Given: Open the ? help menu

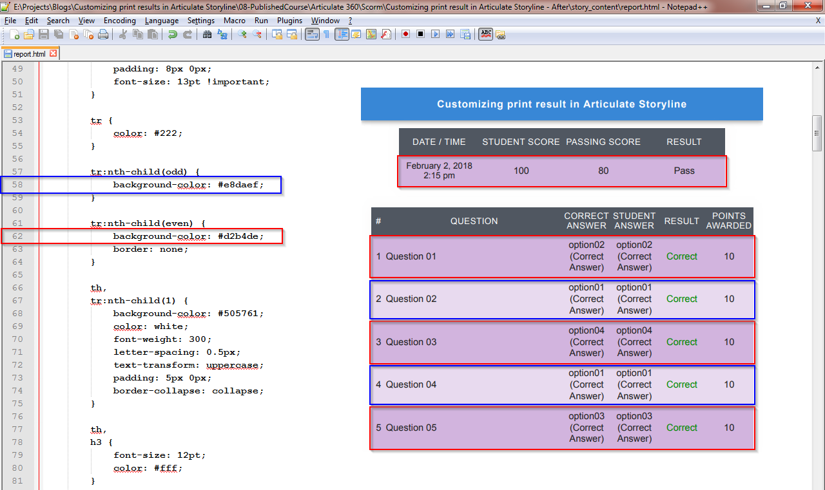Looking at the screenshot, I should coord(350,21).
